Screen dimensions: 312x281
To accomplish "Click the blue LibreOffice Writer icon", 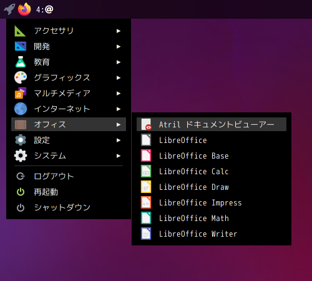I will point(146,234).
